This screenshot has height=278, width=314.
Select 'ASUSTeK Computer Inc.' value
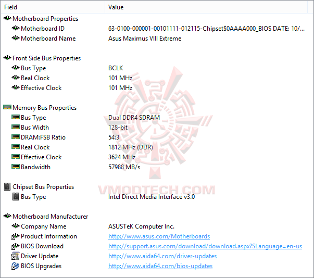[x=142, y=226]
